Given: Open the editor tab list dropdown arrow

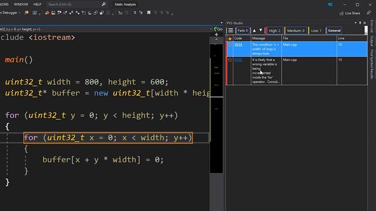Looking at the screenshot, I should coord(221,23).
